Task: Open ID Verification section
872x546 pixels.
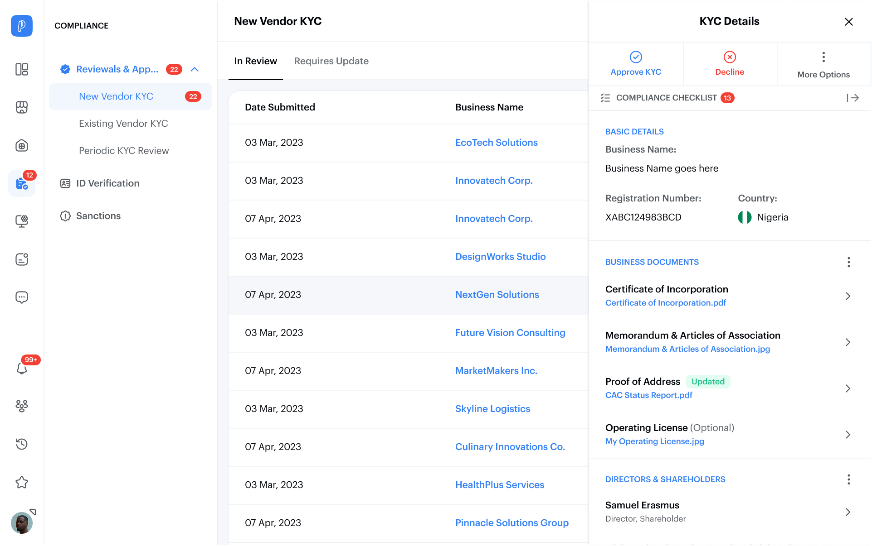Action: [107, 183]
